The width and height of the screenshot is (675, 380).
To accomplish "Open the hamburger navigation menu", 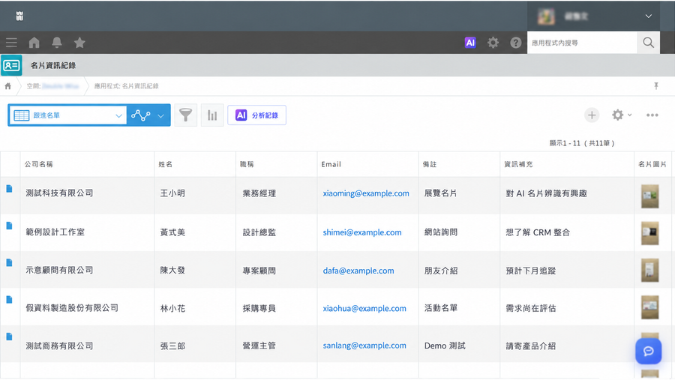I will (11, 43).
